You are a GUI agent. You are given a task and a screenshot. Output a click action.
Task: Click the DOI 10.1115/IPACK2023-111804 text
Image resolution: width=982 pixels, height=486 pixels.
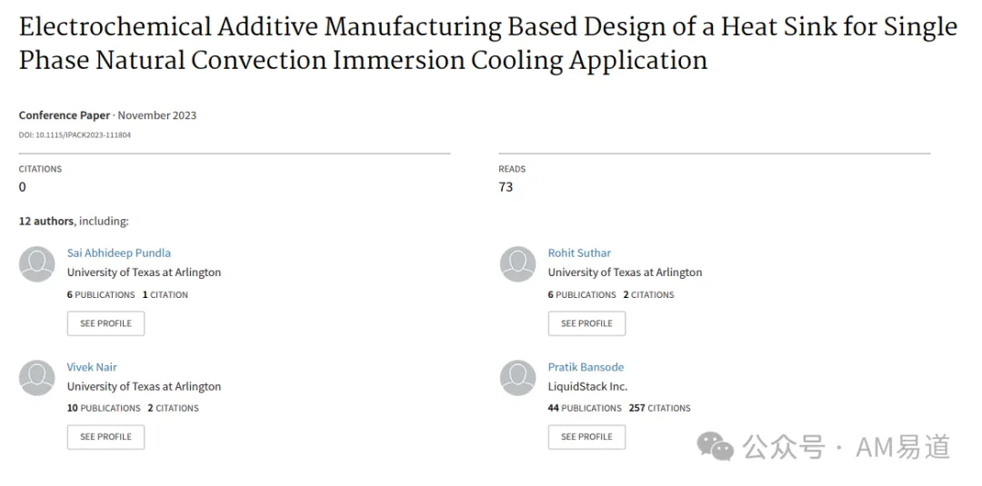click(x=75, y=134)
